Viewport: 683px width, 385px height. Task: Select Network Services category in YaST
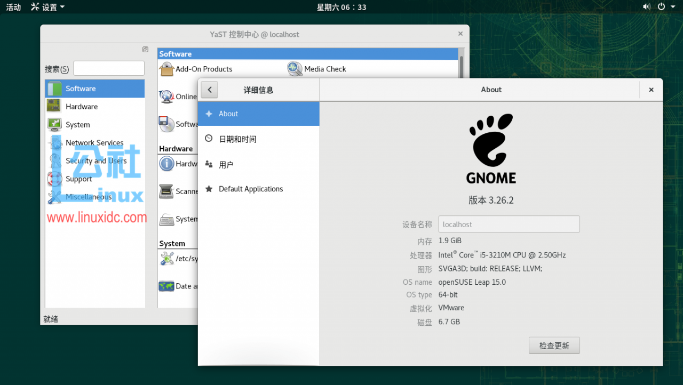(x=95, y=142)
